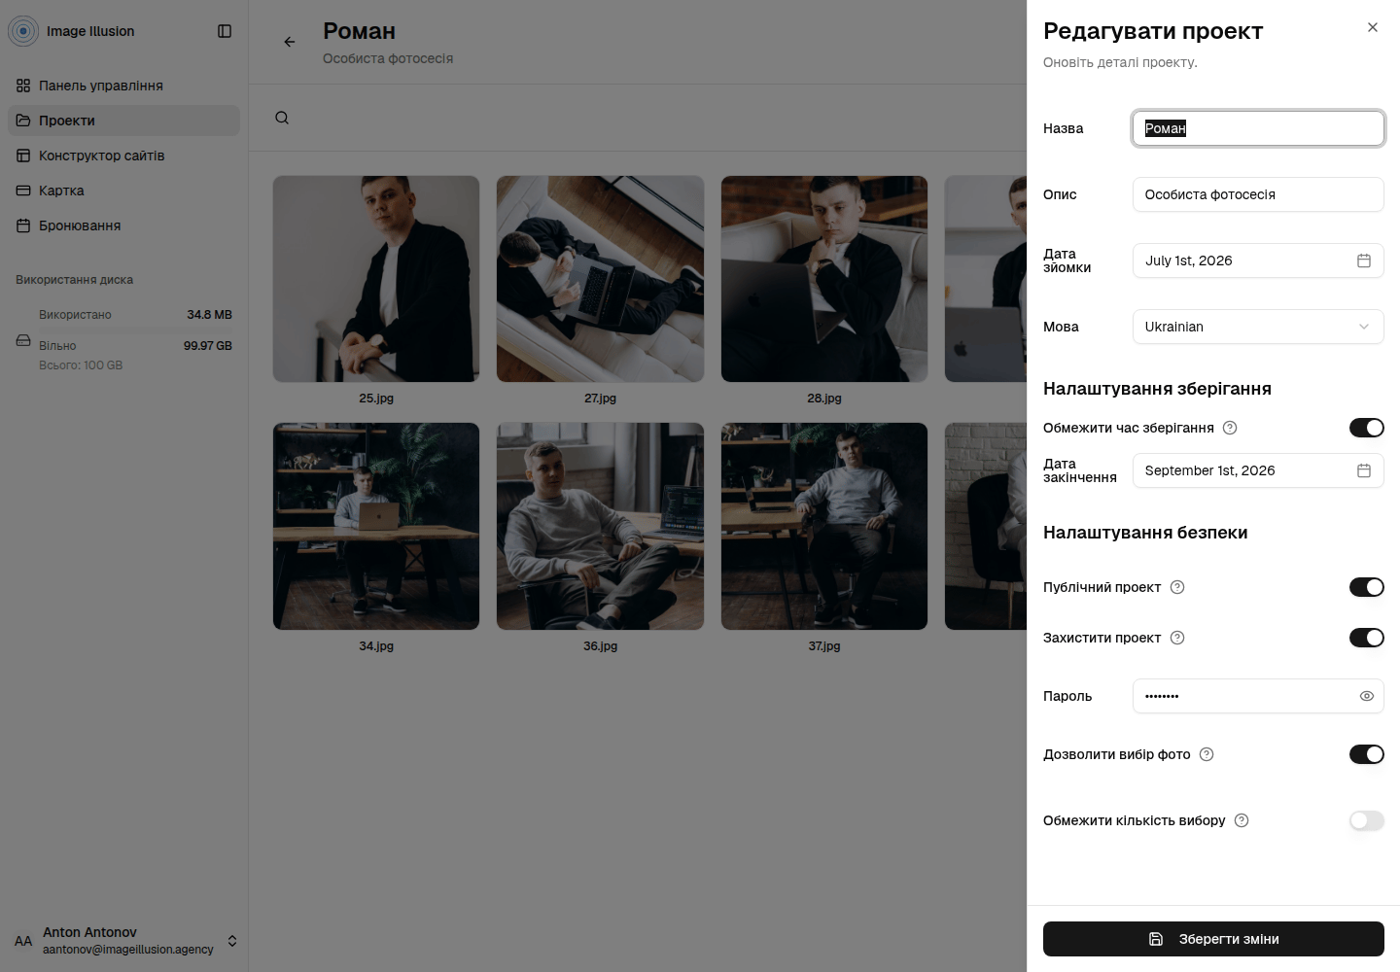Open Проекти in the sidebar
This screenshot has height=972, width=1400.
(123, 121)
